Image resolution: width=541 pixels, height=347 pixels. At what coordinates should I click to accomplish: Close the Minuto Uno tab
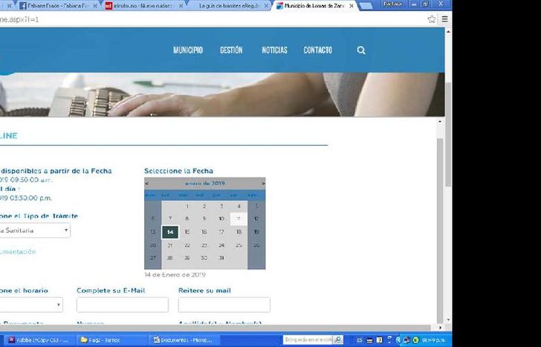(x=181, y=6)
